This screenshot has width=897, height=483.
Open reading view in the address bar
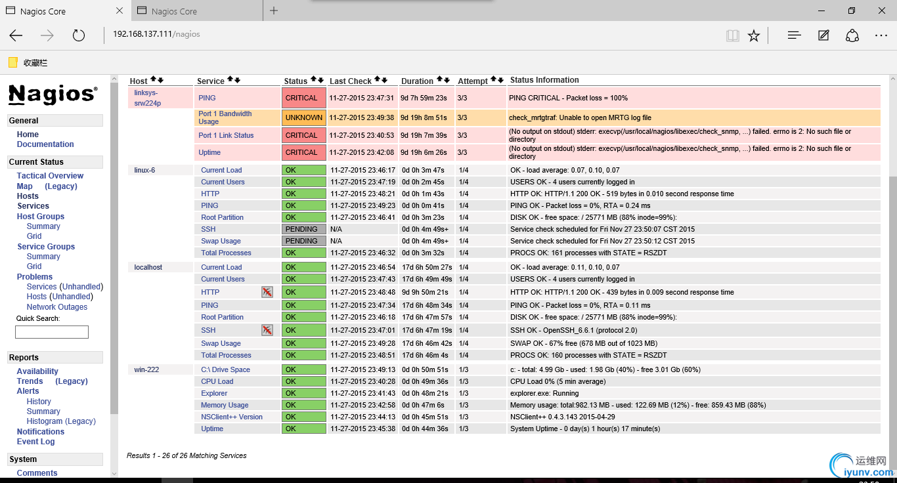(733, 35)
